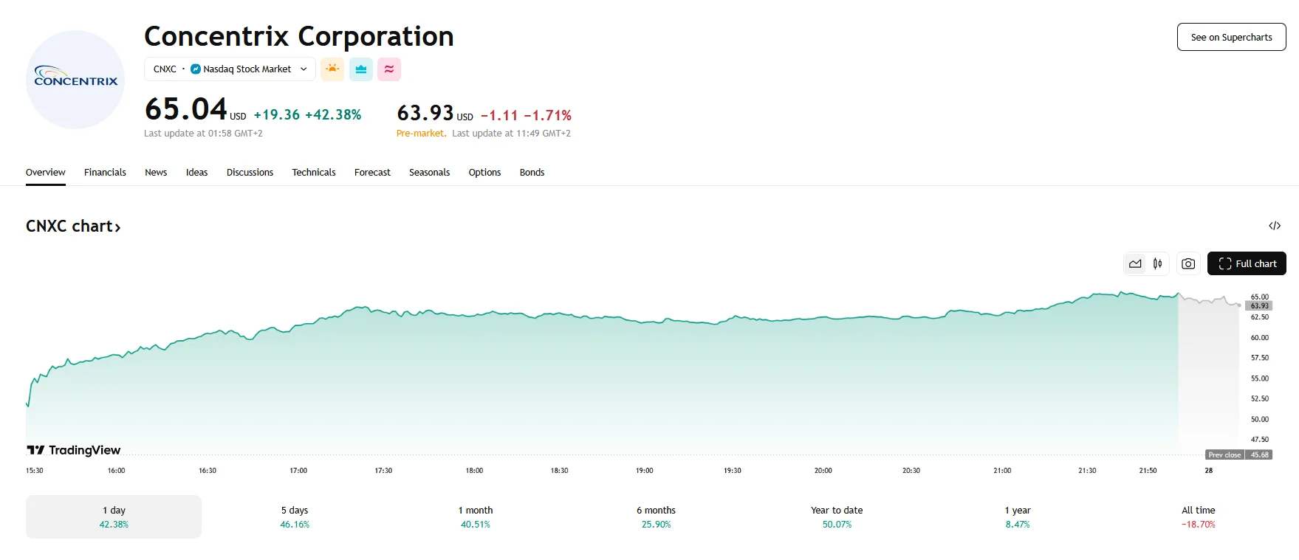This screenshot has width=1299, height=560.
Task: Click the Prev close 45.68 price marker
Action: [1241, 455]
